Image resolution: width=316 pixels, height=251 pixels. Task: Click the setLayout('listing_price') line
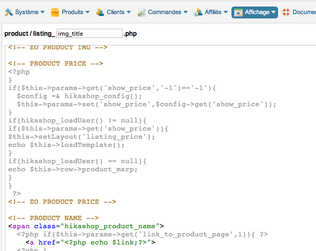coord(82,137)
